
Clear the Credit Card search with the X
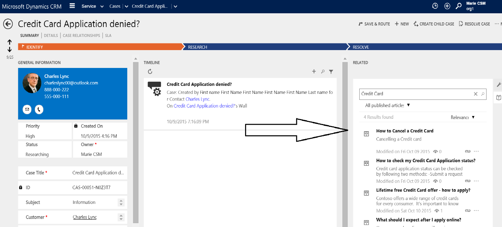click(x=476, y=94)
